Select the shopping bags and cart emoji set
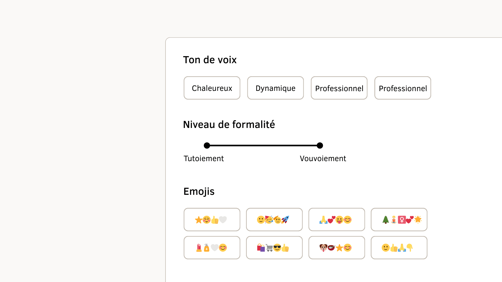This screenshot has height=282, width=502. (x=274, y=248)
